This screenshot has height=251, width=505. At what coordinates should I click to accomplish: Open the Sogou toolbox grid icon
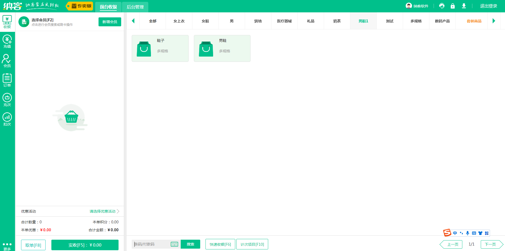coord(487,233)
